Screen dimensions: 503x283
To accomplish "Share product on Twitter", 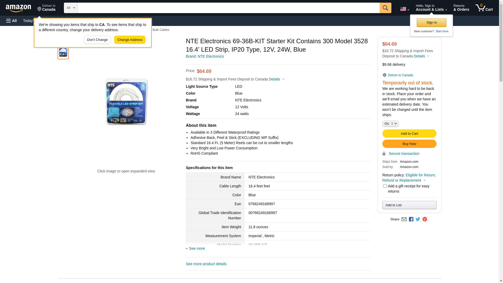I will (418, 219).
